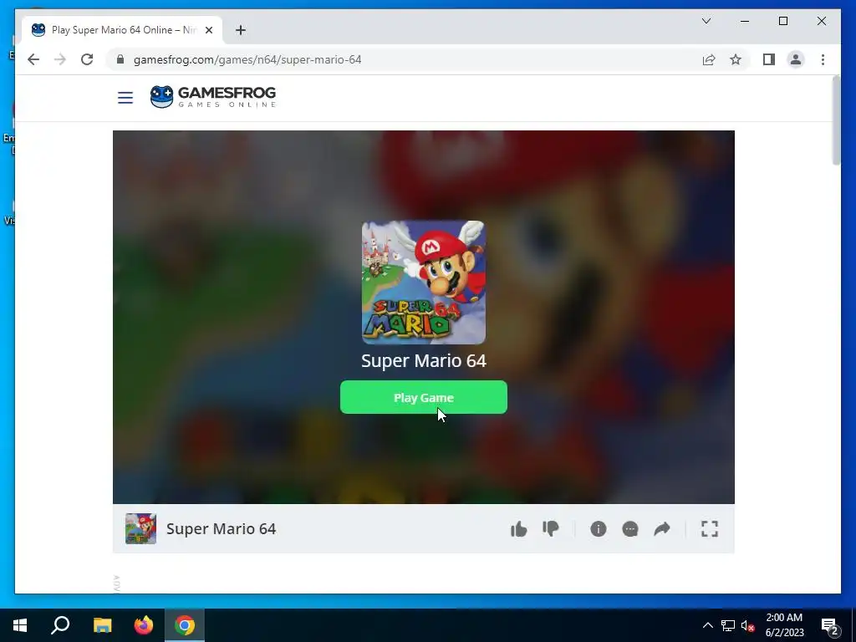Close the Play Super Mario 64 tab
Screen dimensions: 856x642
208,30
